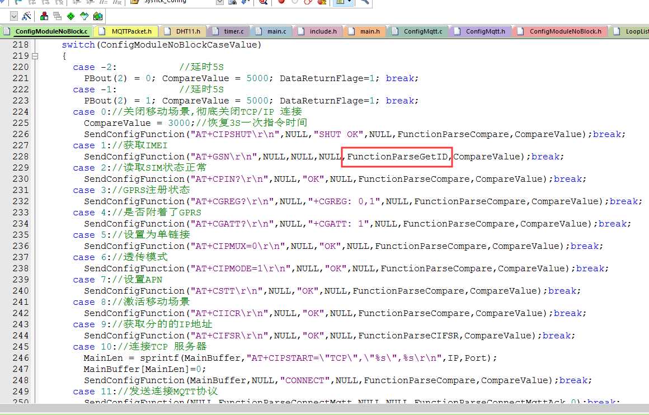649x415 pixels.
Task: Click the FunctionParseGetID argument on line 228
Action: coord(397,157)
